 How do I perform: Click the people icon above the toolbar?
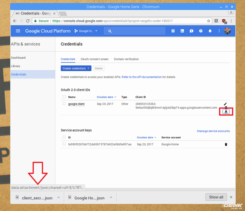(231, 12)
